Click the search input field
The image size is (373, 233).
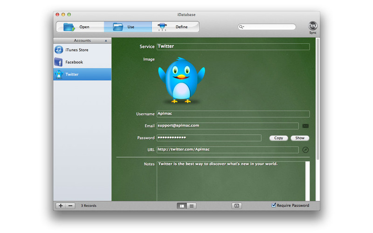(267, 27)
